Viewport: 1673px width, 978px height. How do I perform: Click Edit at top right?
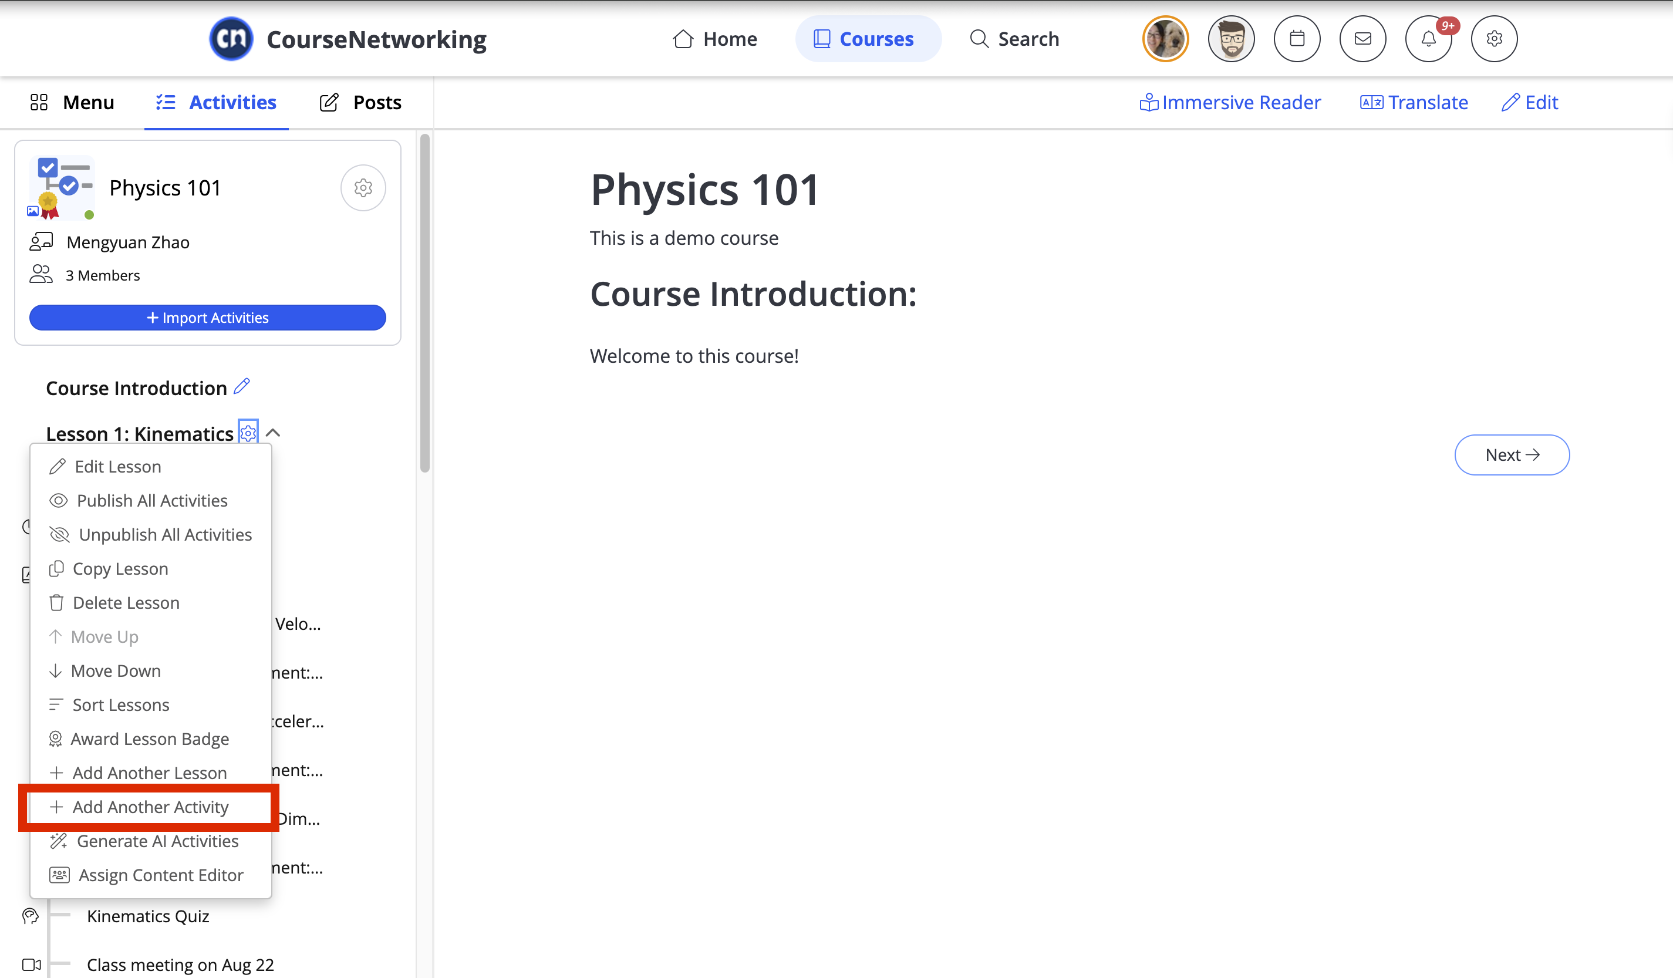(x=1530, y=102)
